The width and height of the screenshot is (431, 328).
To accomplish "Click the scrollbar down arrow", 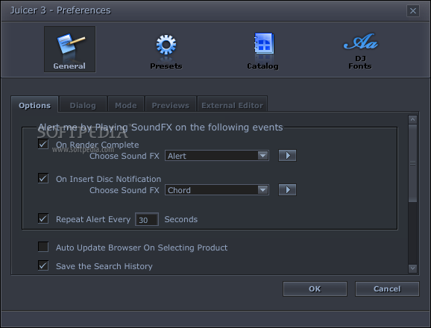I will (x=412, y=268).
